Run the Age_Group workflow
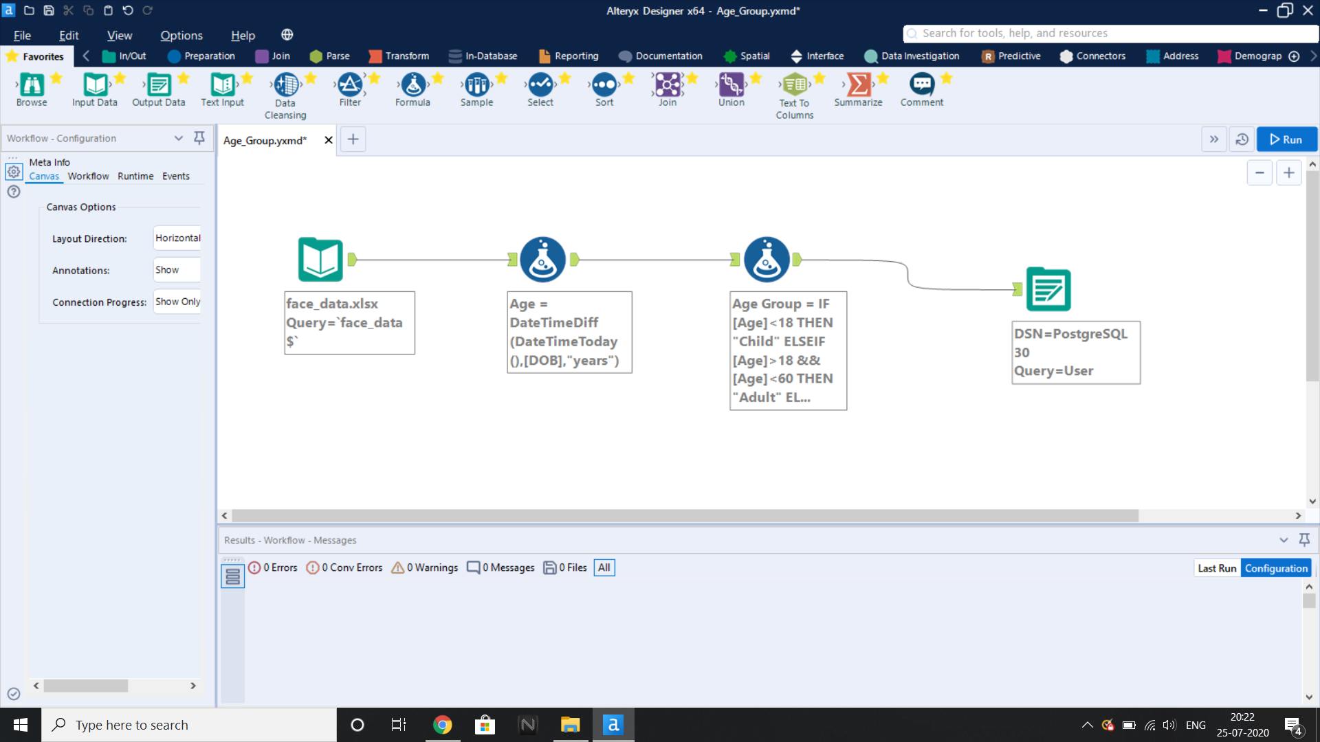 coord(1286,139)
